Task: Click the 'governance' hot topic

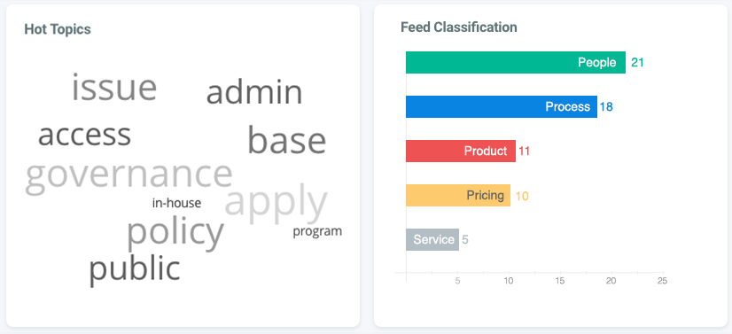Action: 128,177
